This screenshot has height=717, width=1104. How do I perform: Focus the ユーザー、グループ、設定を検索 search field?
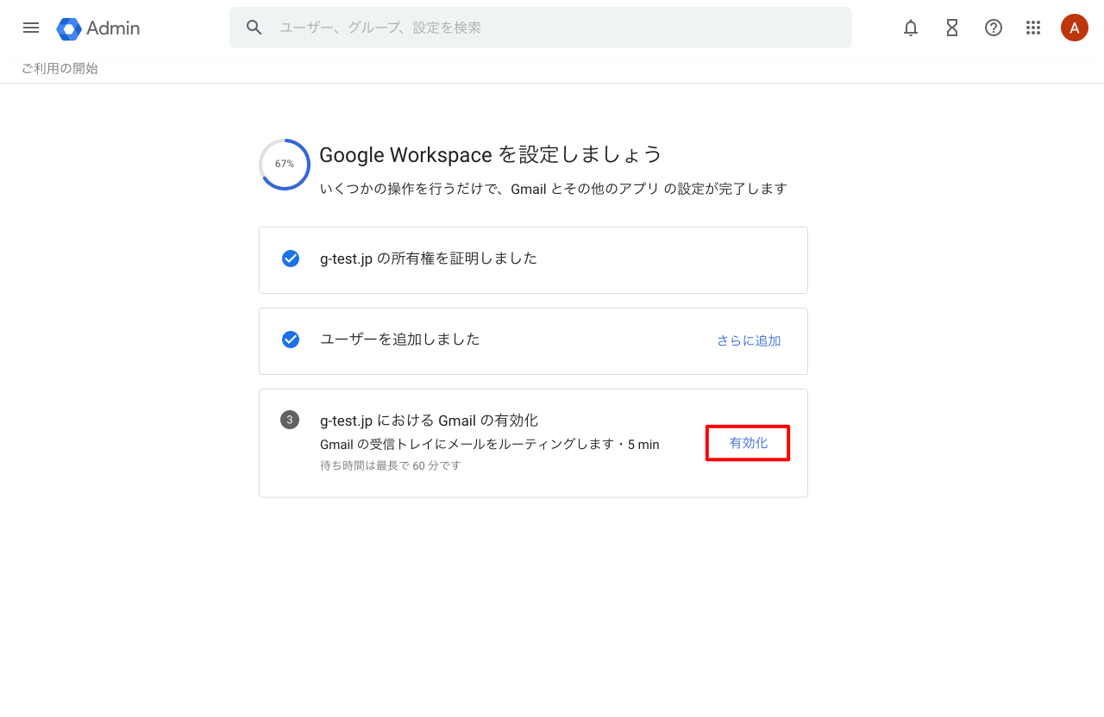(541, 28)
